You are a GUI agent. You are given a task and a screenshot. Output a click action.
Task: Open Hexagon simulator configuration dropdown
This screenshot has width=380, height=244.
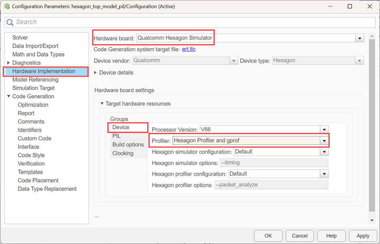[x=325, y=152]
